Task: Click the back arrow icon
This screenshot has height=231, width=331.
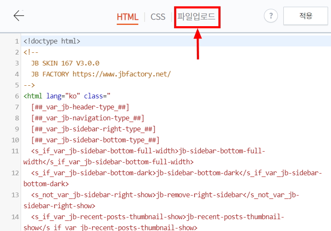Action: (x=19, y=16)
